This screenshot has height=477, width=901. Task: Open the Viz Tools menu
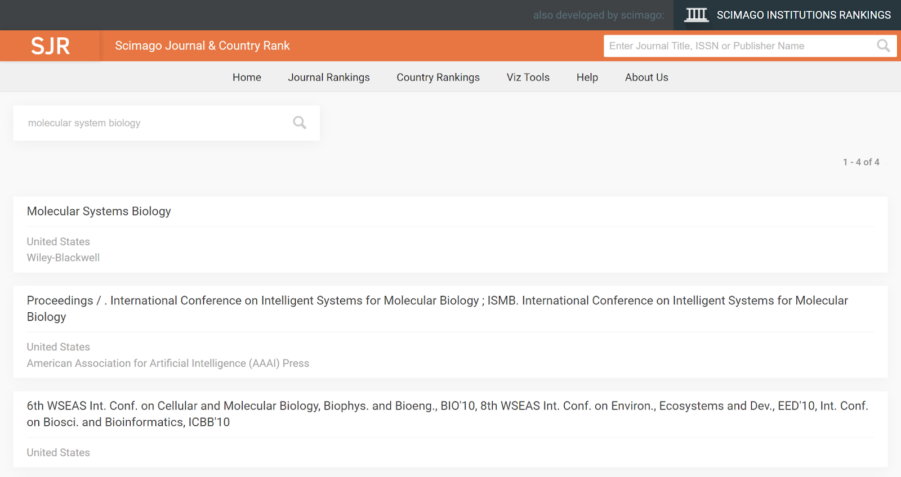[528, 77]
